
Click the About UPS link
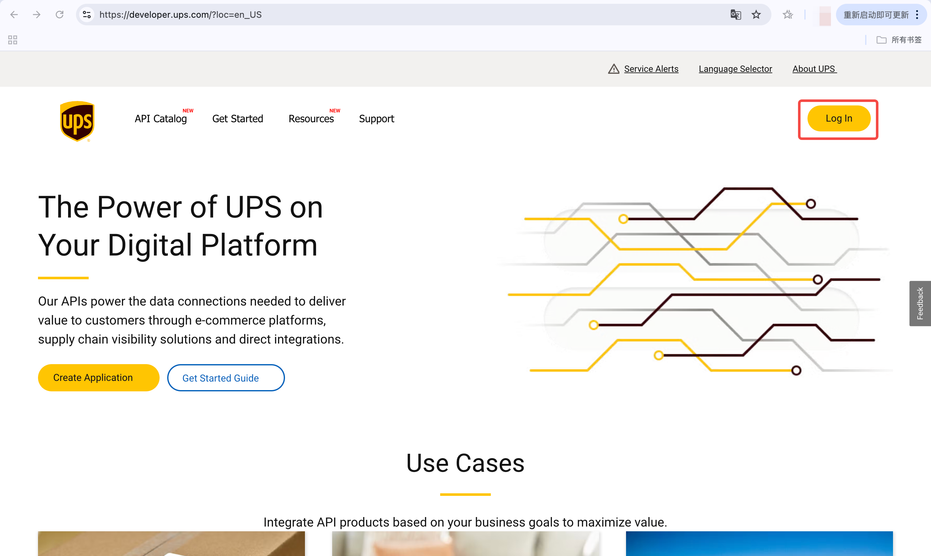pos(814,69)
